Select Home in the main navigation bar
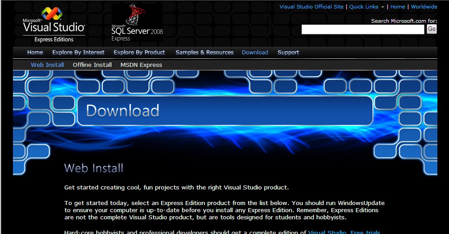The height and width of the screenshot is (234, 449). point(35,52)
